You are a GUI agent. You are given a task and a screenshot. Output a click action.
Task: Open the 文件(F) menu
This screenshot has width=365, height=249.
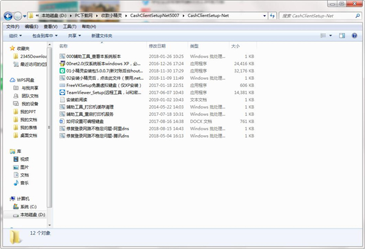click(13, 27)
